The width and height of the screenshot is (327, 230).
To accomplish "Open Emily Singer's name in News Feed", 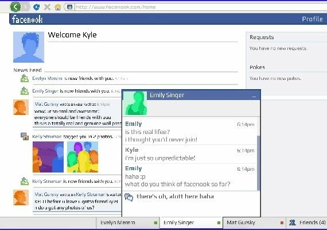I will 45,91.
